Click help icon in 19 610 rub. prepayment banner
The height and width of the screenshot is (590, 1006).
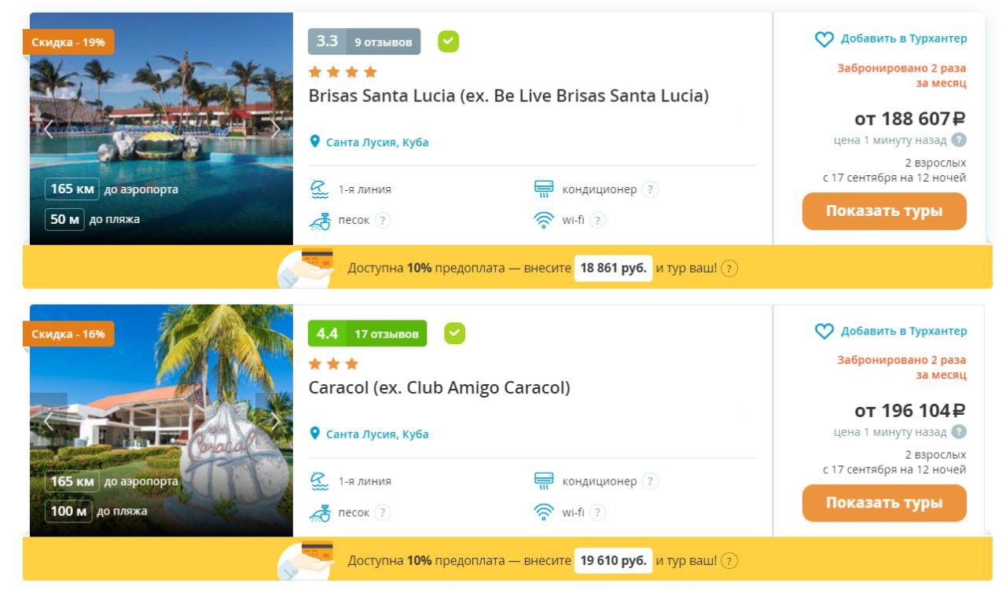coord(729,561)
